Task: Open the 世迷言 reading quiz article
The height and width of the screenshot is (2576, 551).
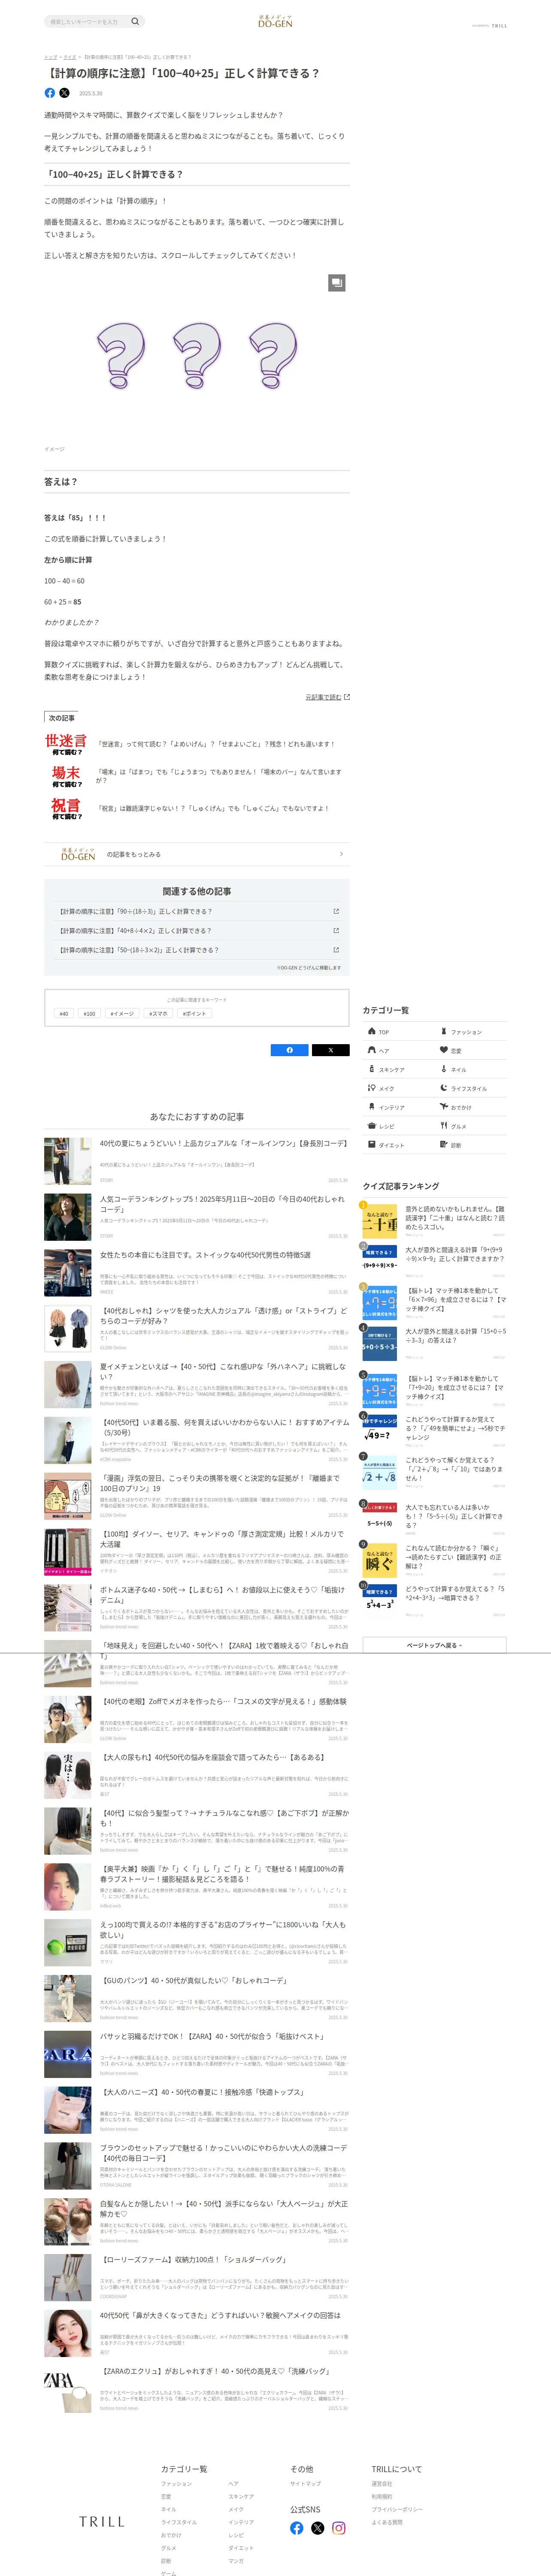Action: (x=197, y=744)
